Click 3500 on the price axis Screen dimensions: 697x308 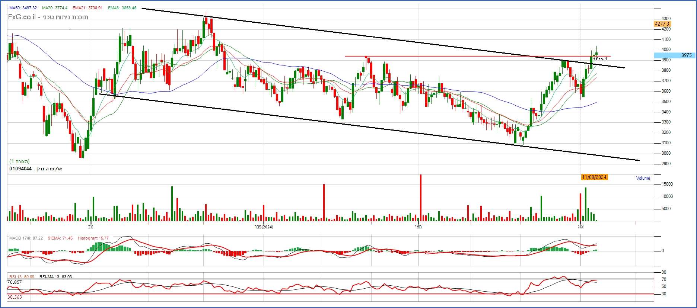click(x=666, y=102)
